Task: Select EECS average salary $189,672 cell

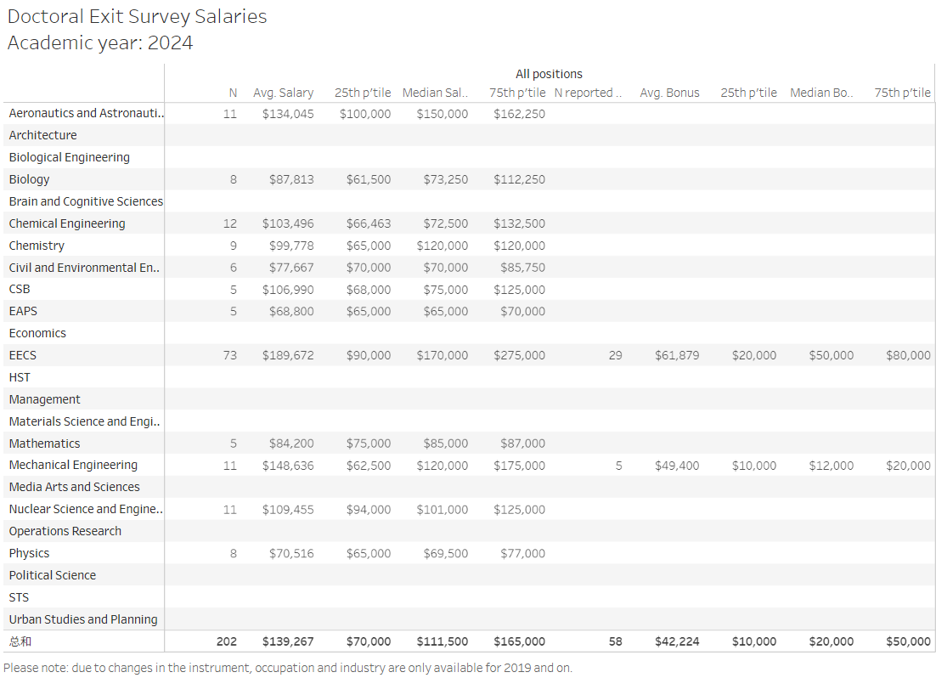Action: [288, 355]
